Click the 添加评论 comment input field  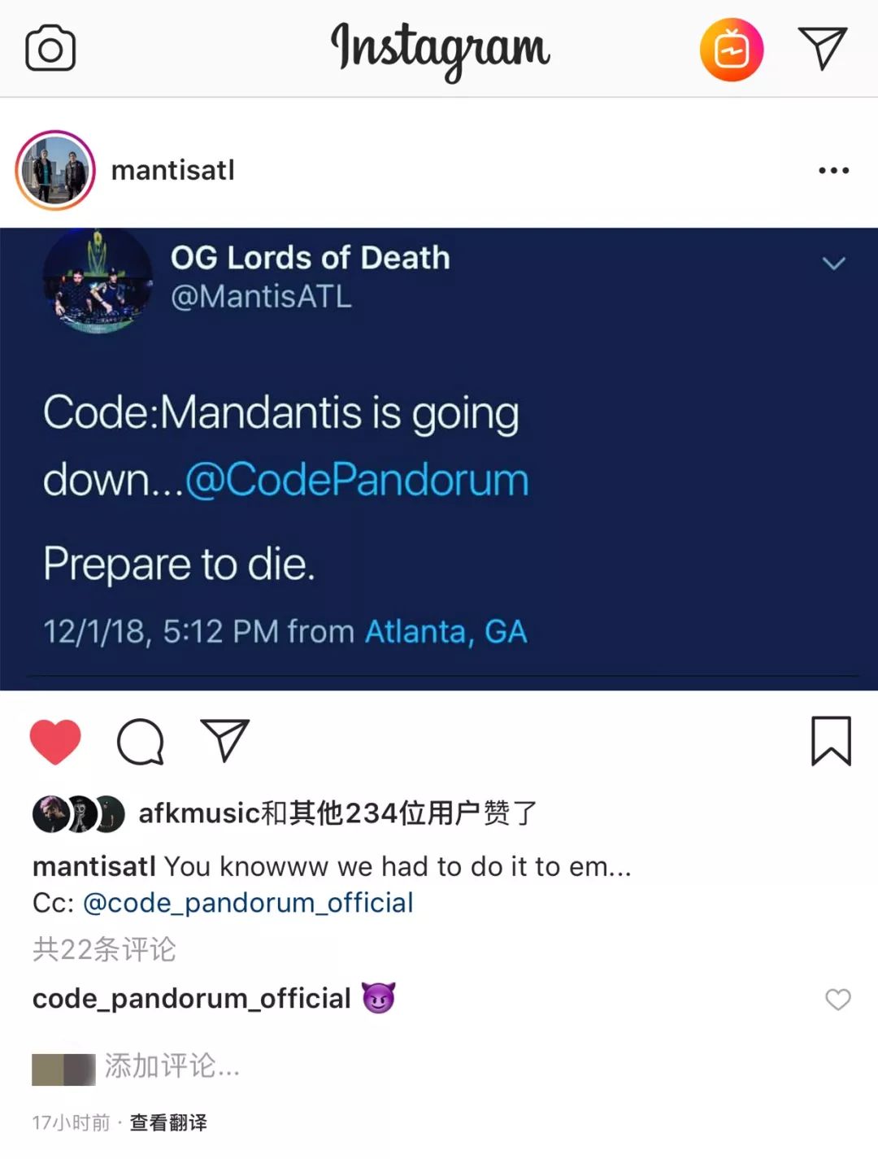click(x=172, y=1065)
